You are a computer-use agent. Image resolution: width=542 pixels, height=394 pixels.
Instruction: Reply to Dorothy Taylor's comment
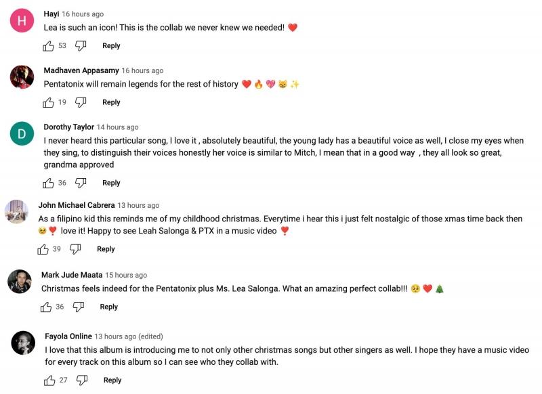tap(111, 183)
